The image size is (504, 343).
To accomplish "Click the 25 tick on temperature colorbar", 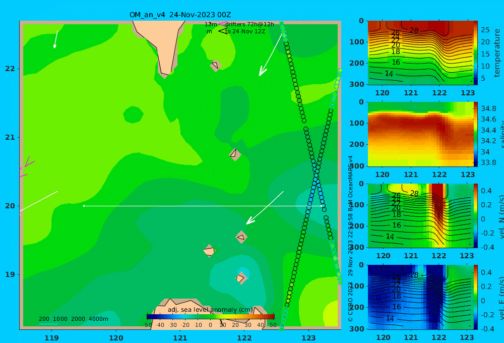I will coord(485,30).
